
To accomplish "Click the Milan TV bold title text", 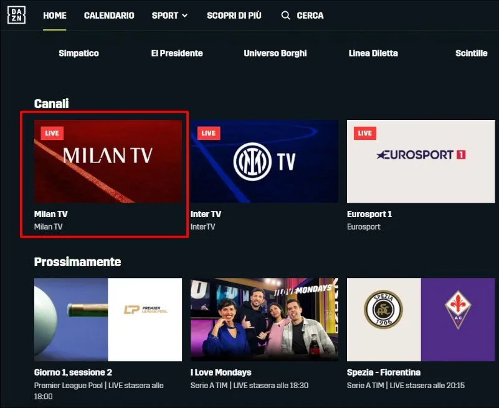I will pyautogui.click(x=51, y=214).
